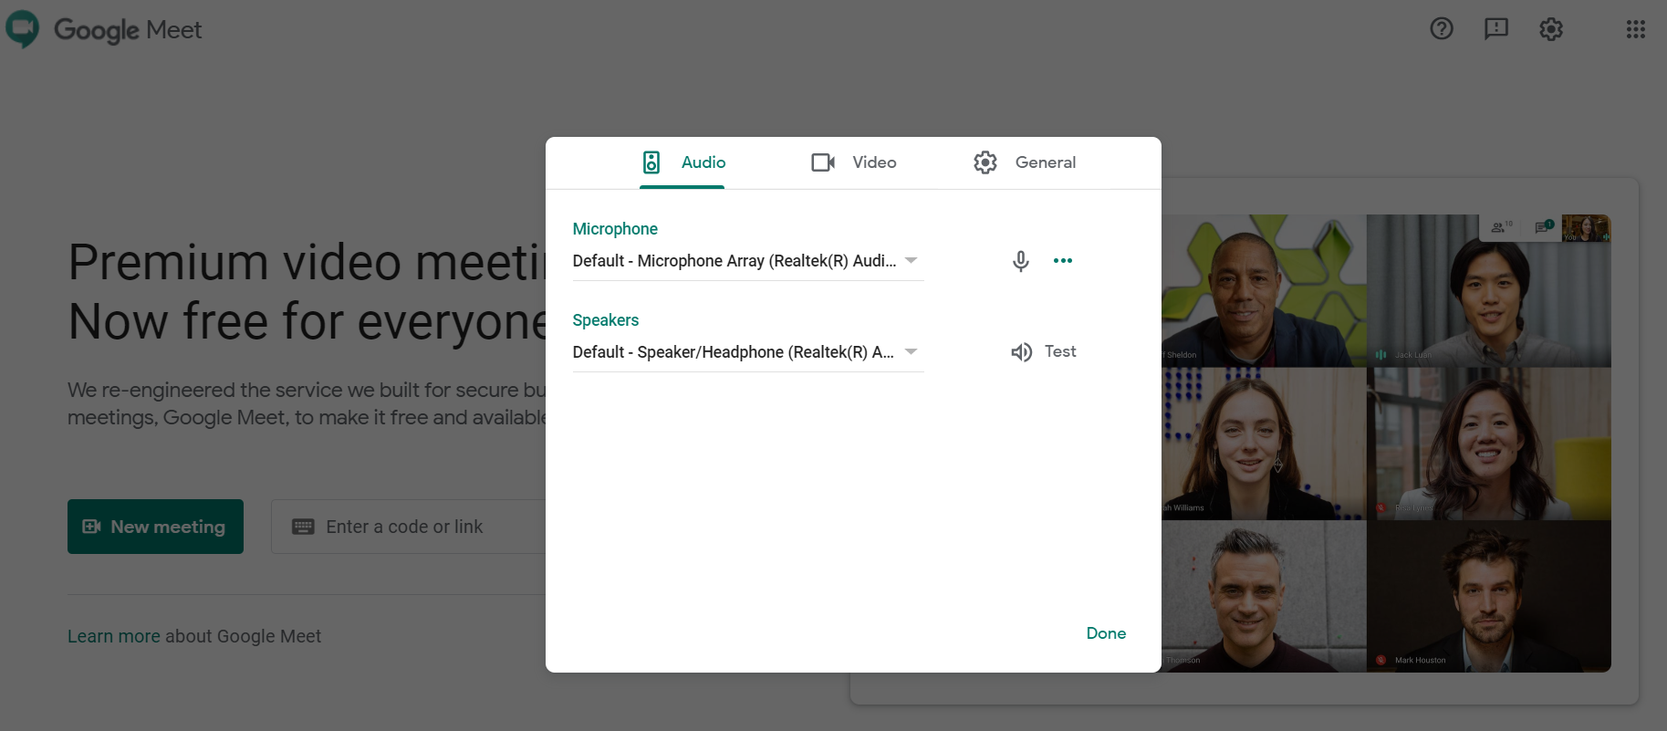
Task: Open Learn more link about Google Meet
Action: [114, 636]
